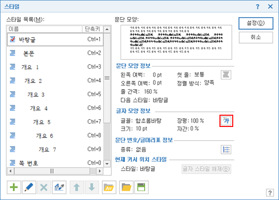Select the 개요 3 style
279x200 pixels.
[55, 94]
